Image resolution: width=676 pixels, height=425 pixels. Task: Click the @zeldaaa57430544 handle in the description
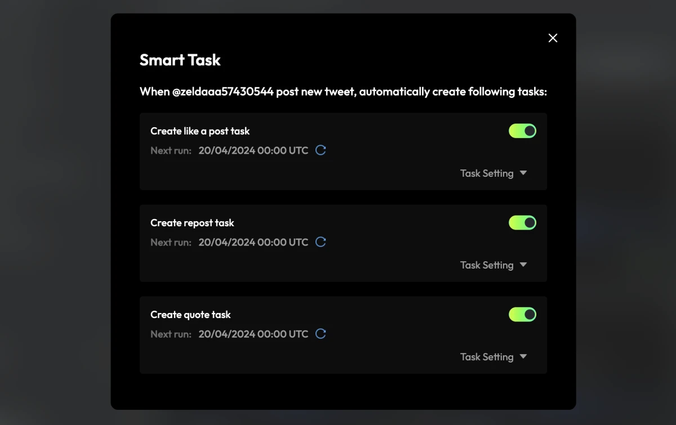coord(223,91)
